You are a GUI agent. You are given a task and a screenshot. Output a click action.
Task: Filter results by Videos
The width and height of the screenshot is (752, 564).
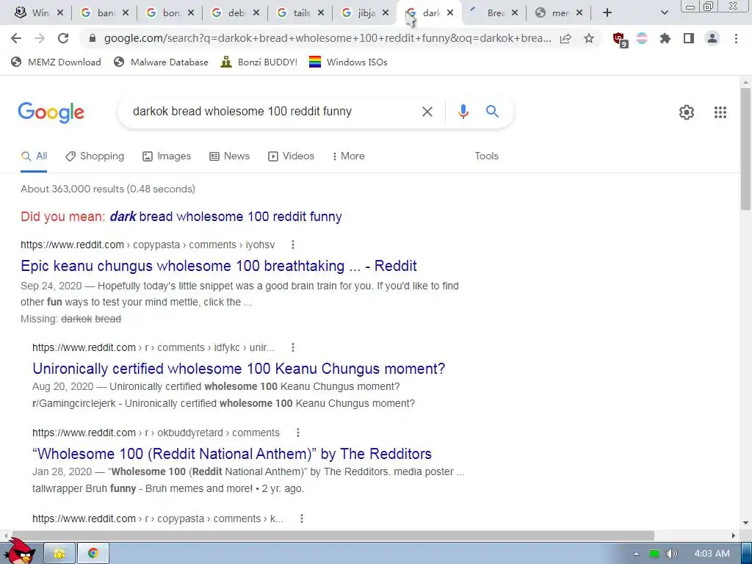click(291, 156)
